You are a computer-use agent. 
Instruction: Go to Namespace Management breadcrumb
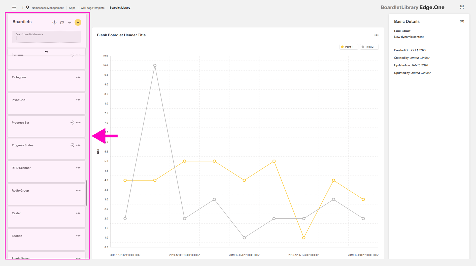tap(48, 8)
